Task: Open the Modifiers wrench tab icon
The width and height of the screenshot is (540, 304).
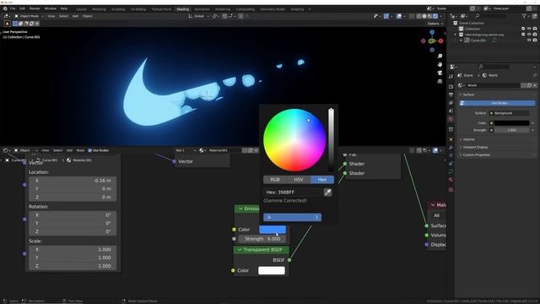Action: click(x=451, y=147)
